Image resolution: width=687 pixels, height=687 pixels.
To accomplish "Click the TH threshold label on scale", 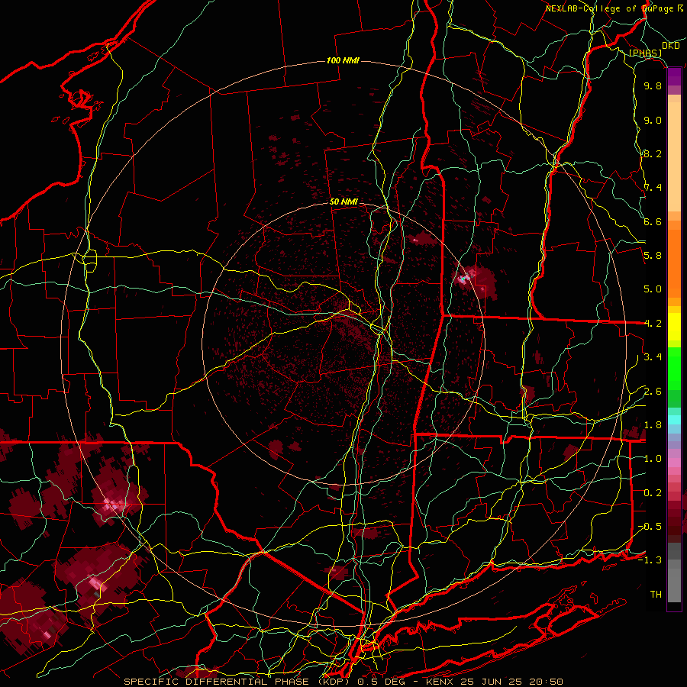I will pyautogui.click(x=656, y=595).
